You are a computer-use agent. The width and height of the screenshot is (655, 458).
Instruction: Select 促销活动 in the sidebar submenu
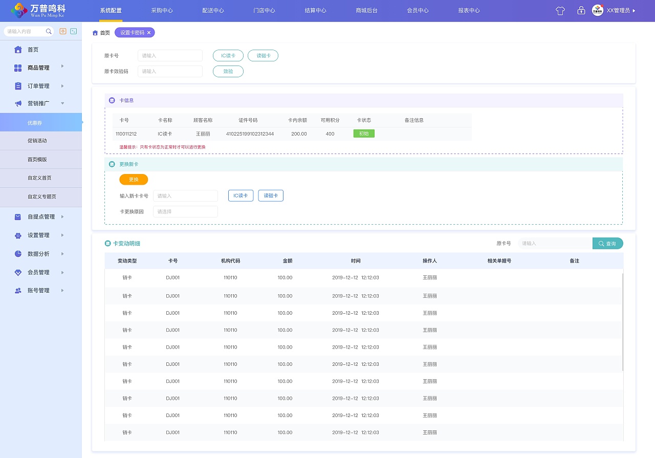point(37,141)
